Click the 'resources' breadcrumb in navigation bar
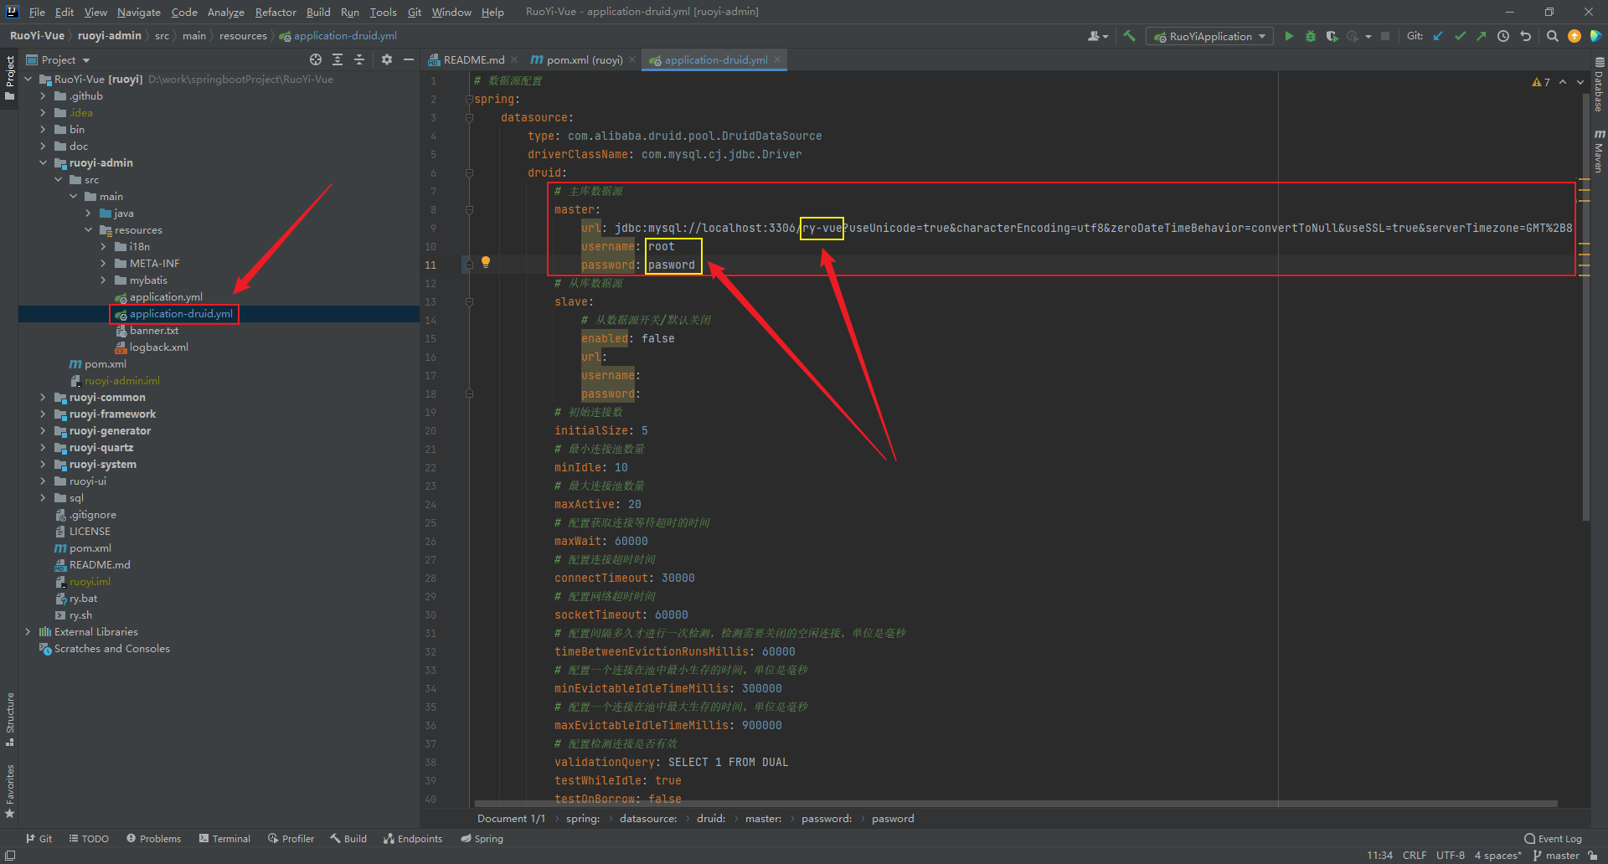 pos(243,36)
